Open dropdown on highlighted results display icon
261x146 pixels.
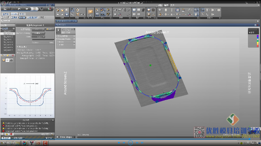(199, 10)
